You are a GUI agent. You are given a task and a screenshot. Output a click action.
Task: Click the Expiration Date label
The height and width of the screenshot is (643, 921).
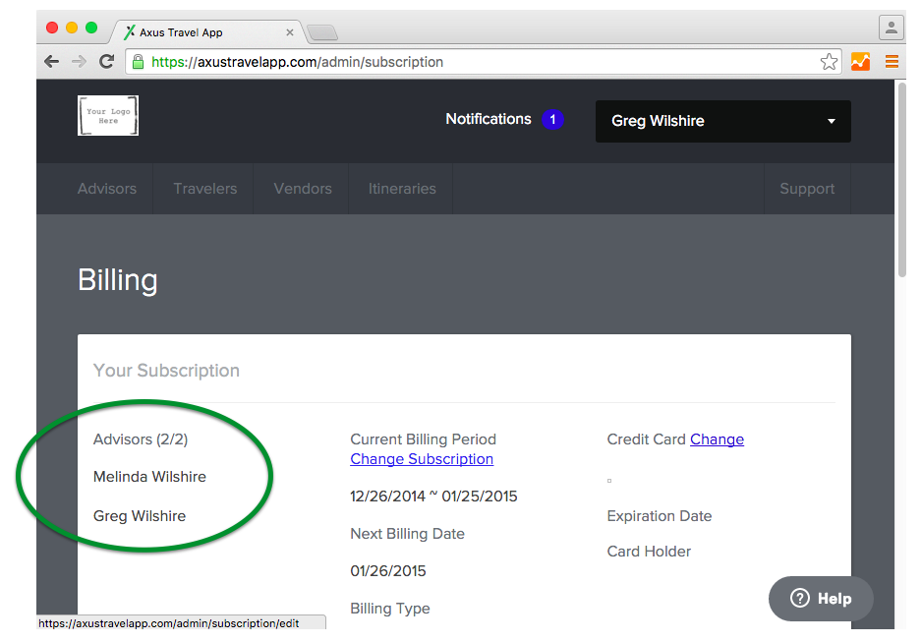[x=659, y=516]
